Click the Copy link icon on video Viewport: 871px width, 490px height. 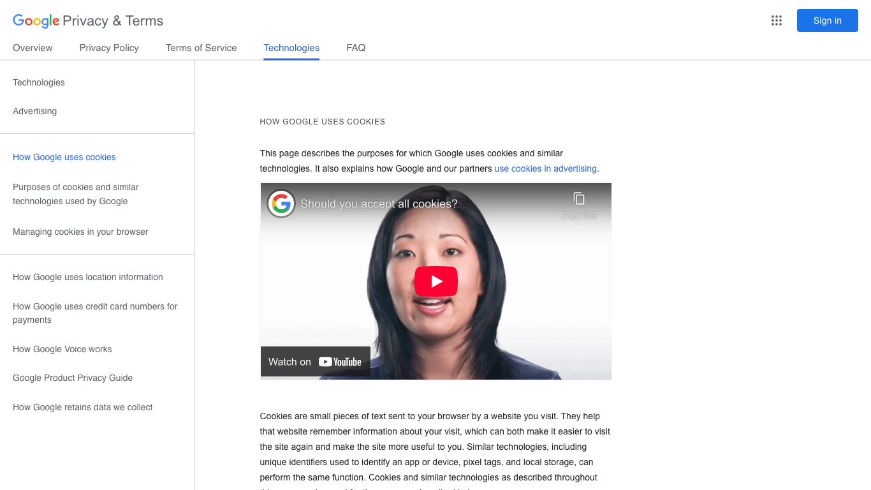click(579, 205)
